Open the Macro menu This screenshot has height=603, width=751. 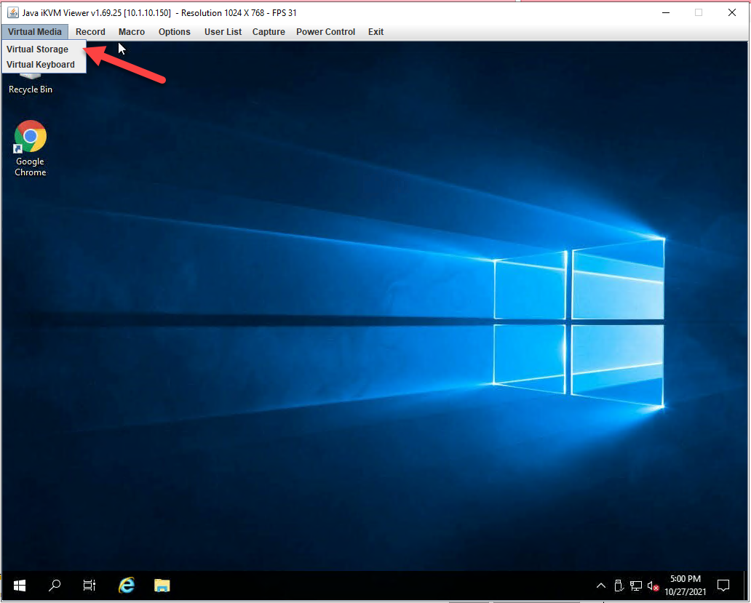(x=132, y=32)
